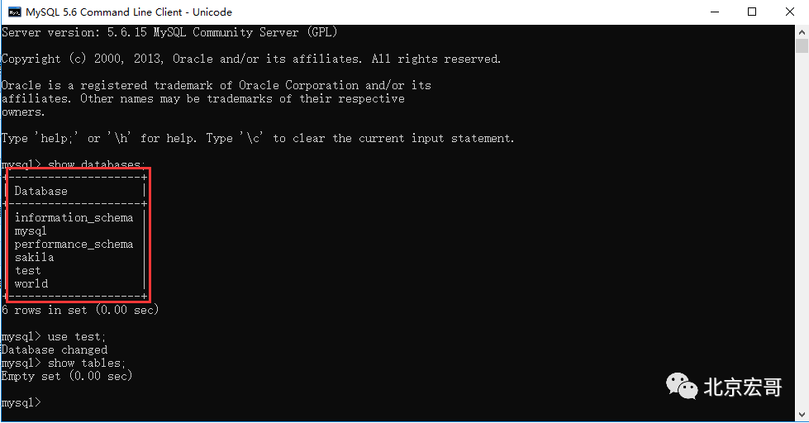
Task: Click the sakila database name
Action: [34, 257]
